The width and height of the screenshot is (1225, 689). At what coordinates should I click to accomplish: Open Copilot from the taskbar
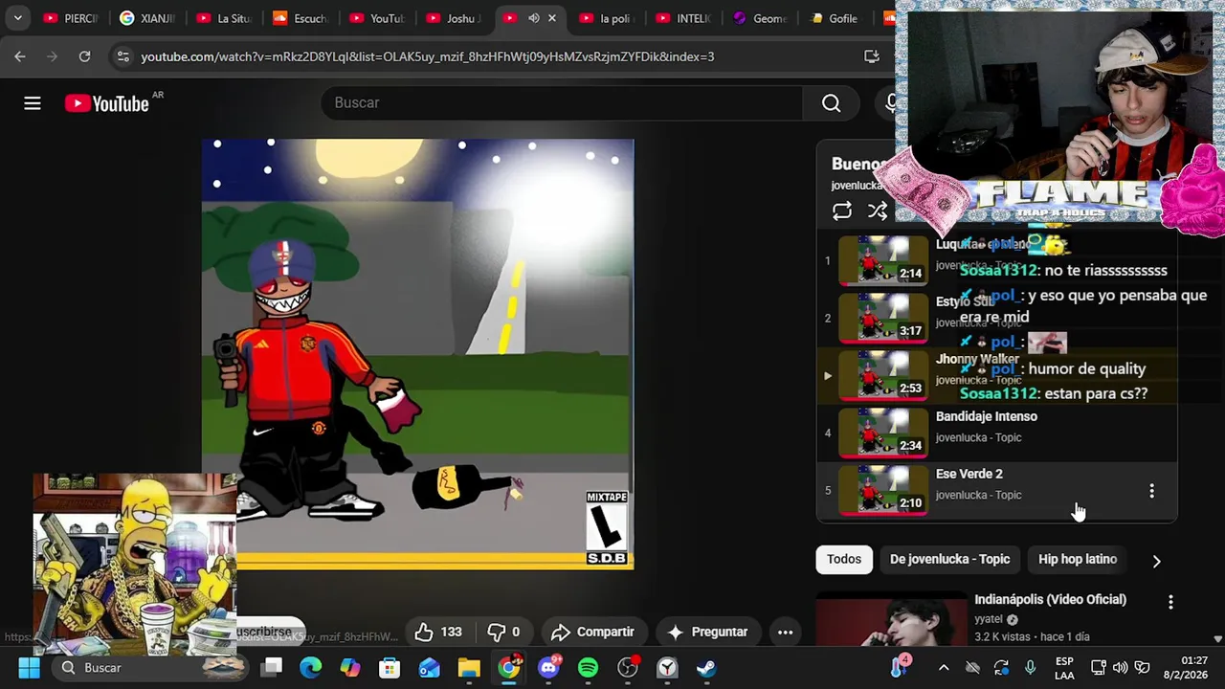point(350,668)
